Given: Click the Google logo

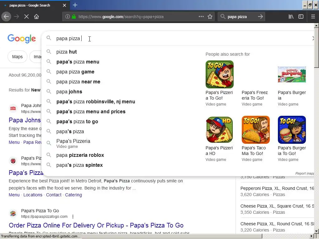Looking at the screenshot, I should pos(21,39).
